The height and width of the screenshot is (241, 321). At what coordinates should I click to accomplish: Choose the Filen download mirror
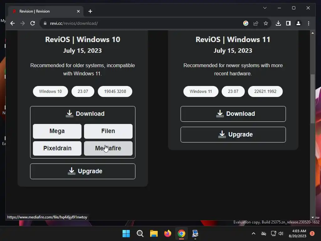[108, 131]
